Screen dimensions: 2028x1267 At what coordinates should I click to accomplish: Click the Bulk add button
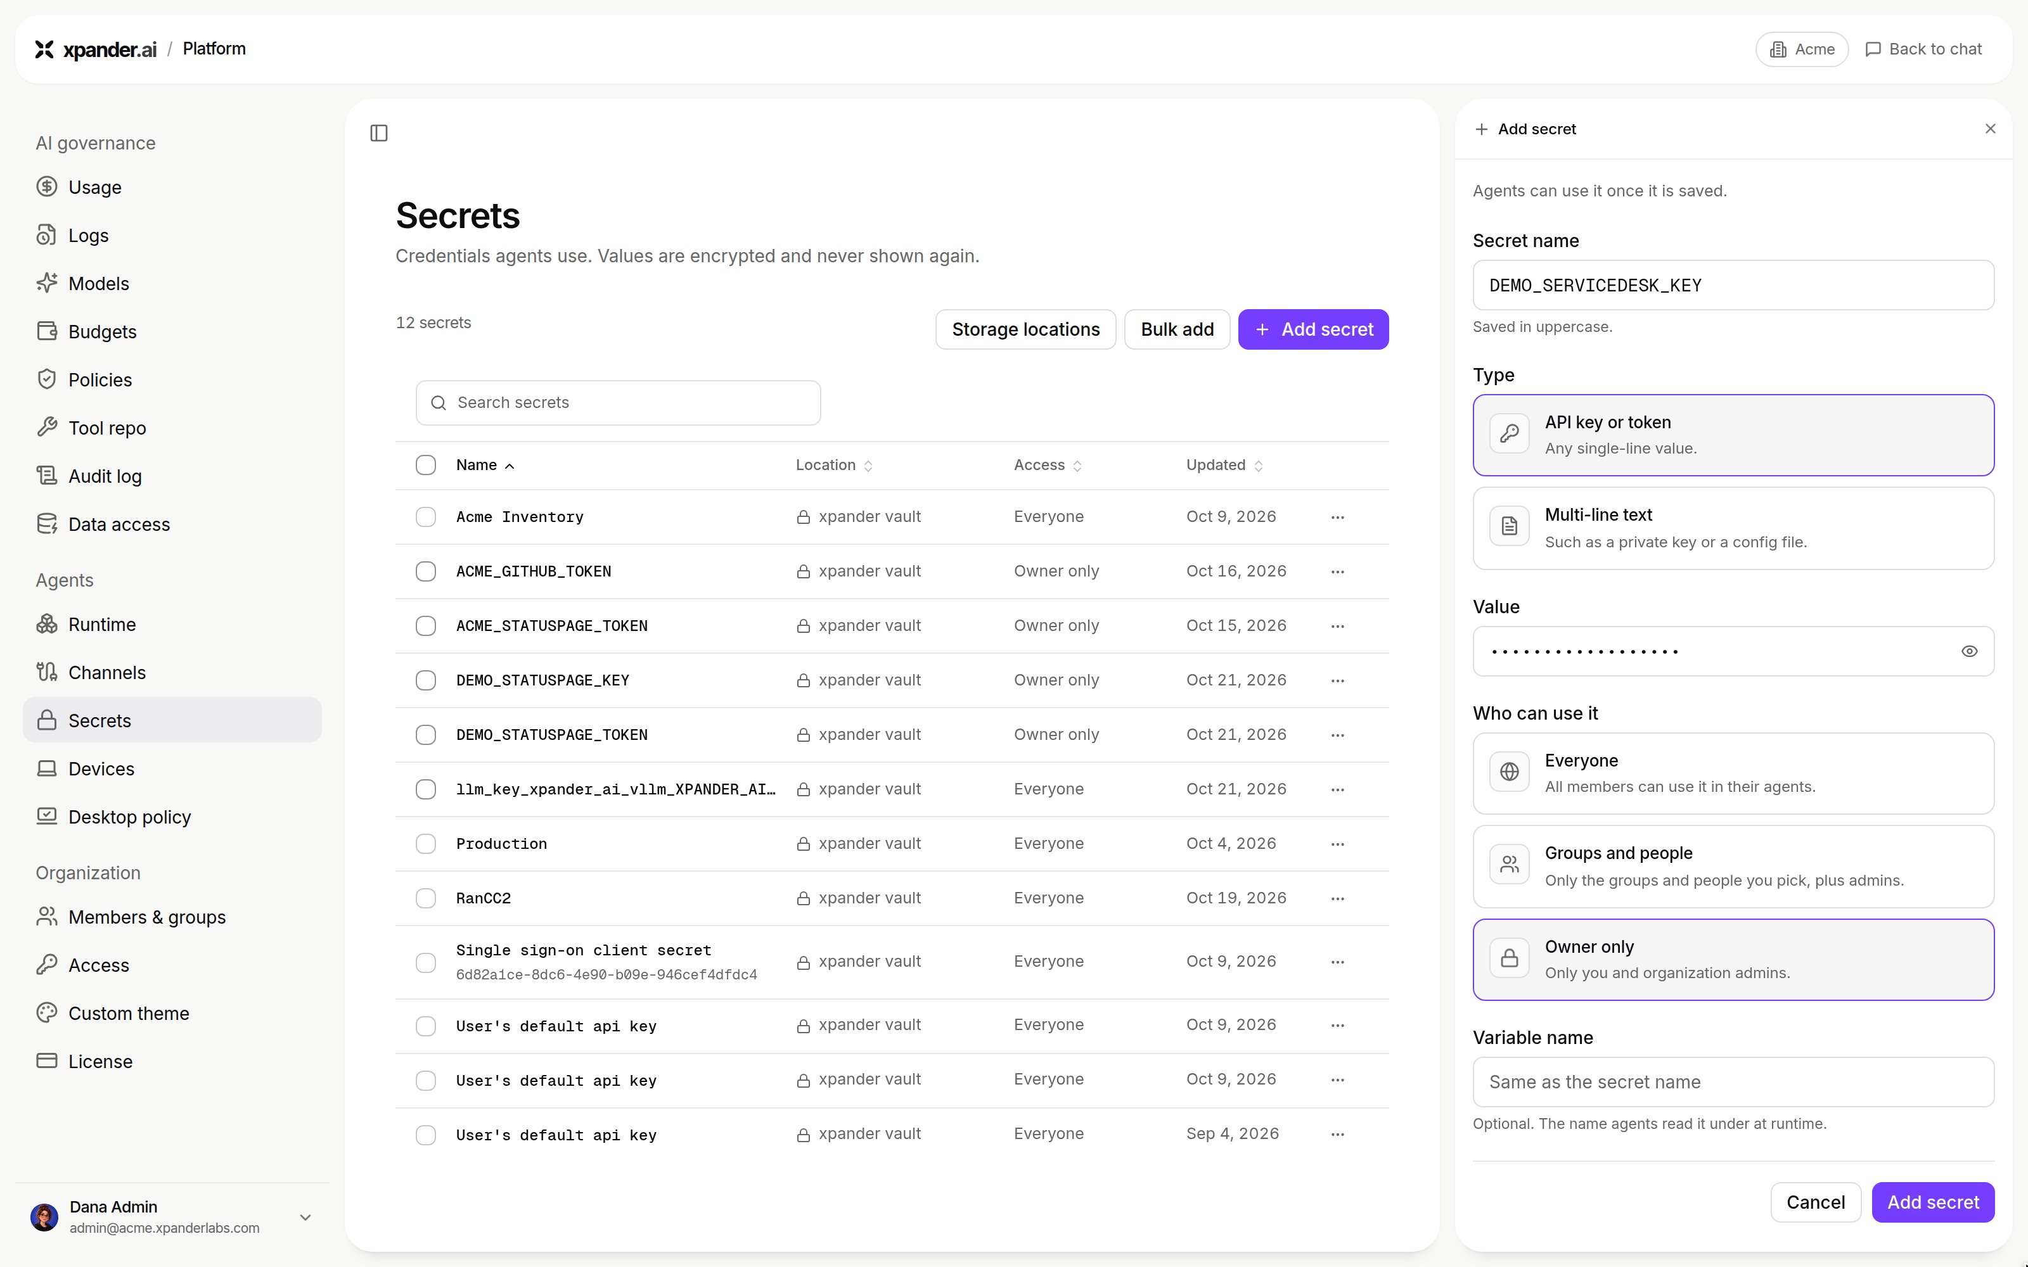click(x=1177, y=329)
